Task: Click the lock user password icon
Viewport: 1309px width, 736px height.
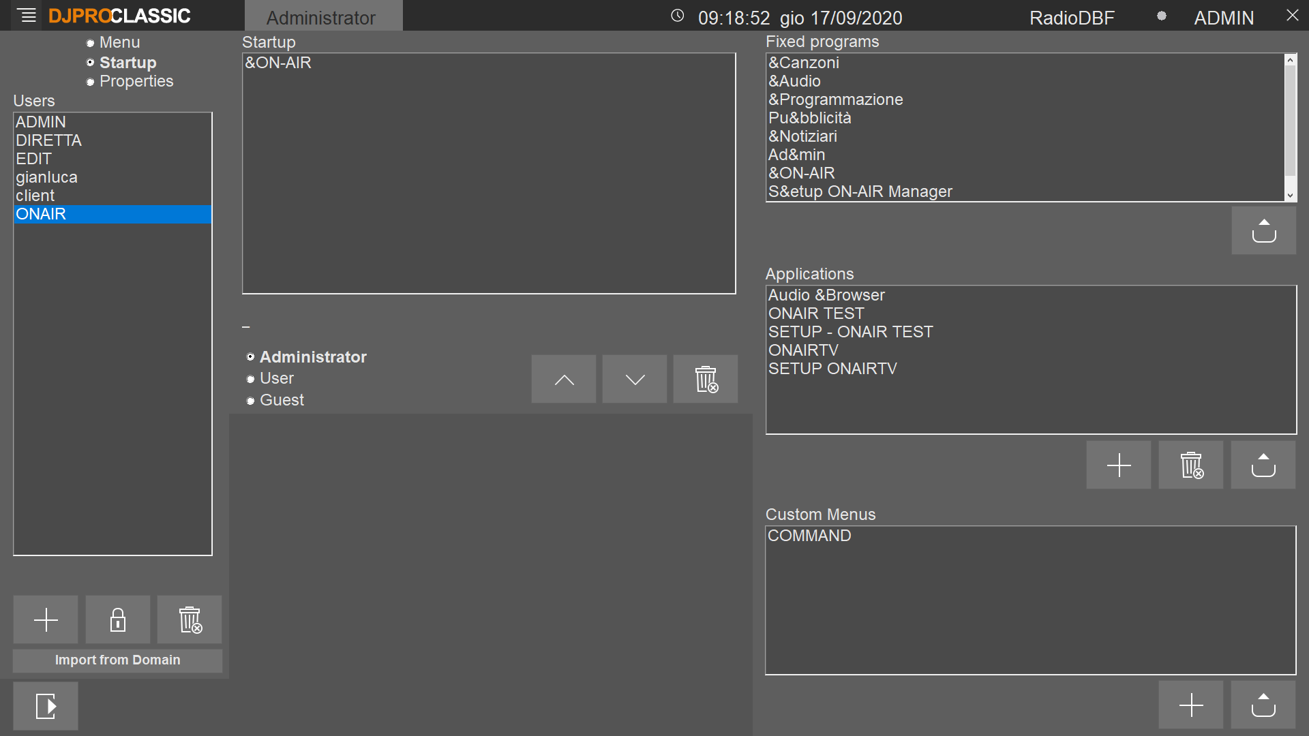Action: (x=118, y=619)
